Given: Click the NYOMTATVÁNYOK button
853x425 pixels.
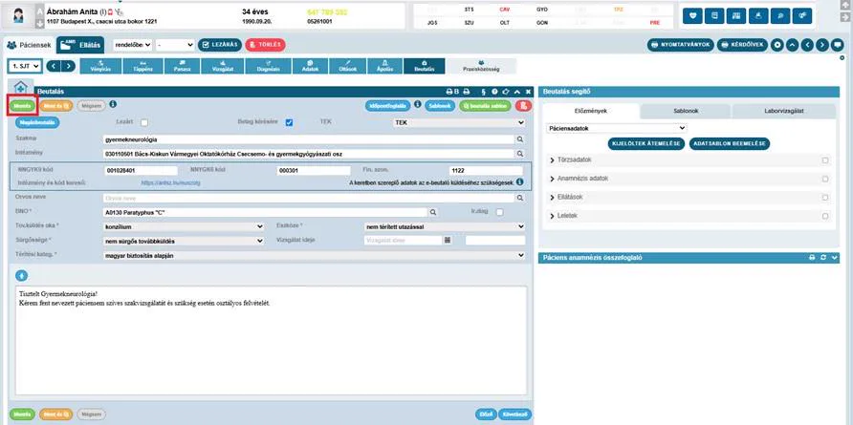Looking at the screenshot, I should [x=681, y=45].
